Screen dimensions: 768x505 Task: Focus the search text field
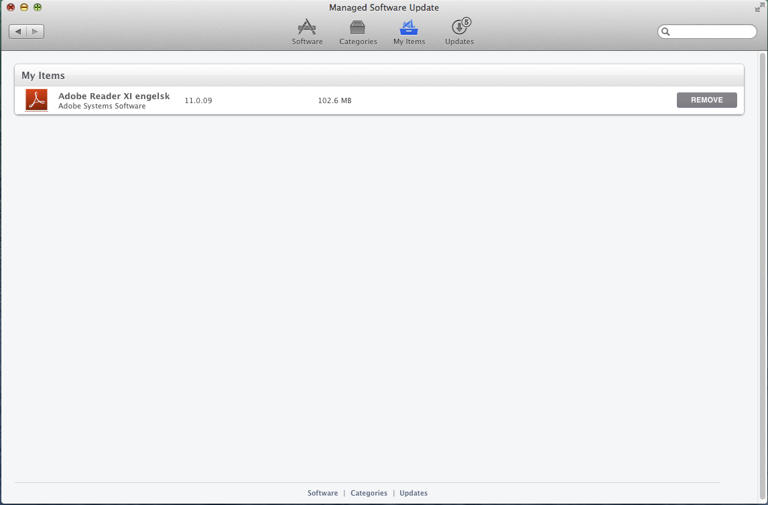pyautogui.click(x=712, y=31)
